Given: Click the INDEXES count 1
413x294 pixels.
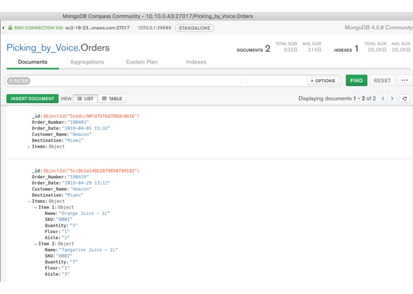Looking at the screenshot, I should (x=357, y=49).
